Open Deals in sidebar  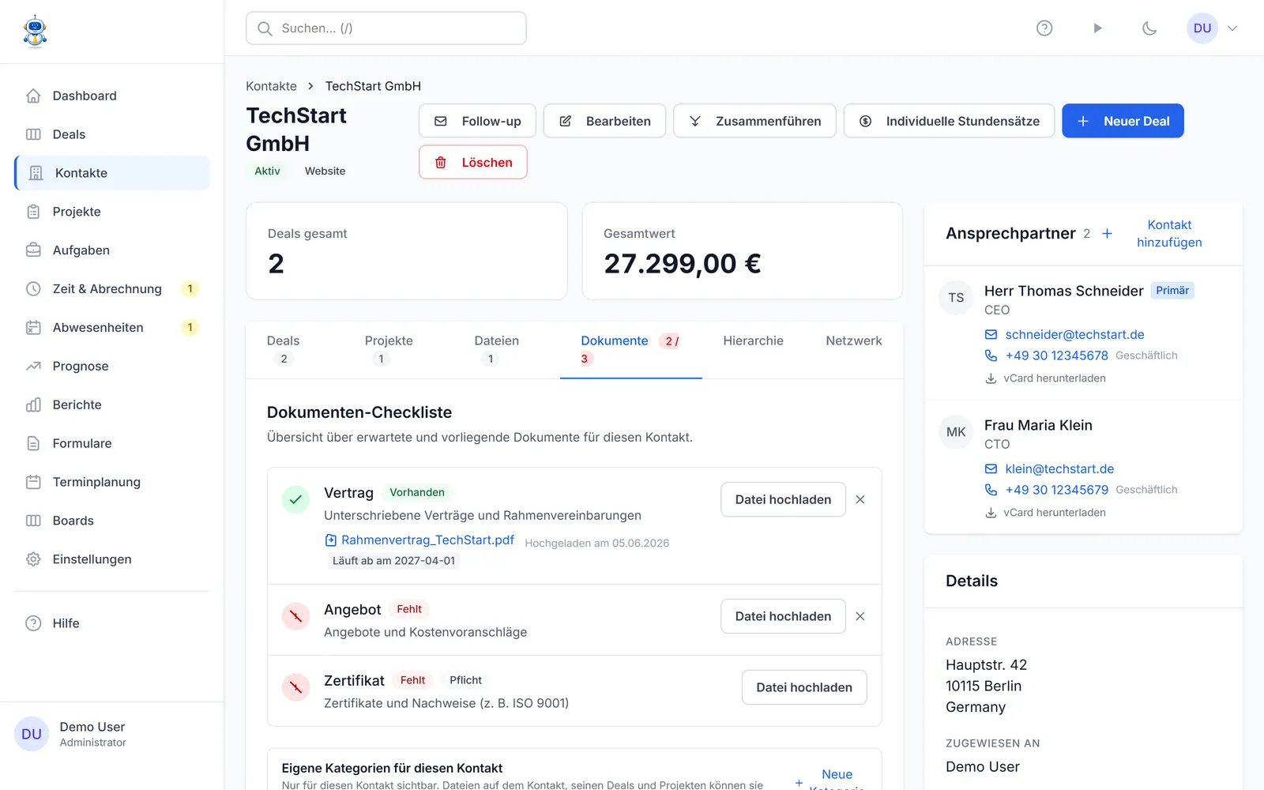(111, 134)
